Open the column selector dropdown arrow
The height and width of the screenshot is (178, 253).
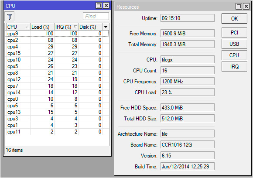tap(106, 27)
